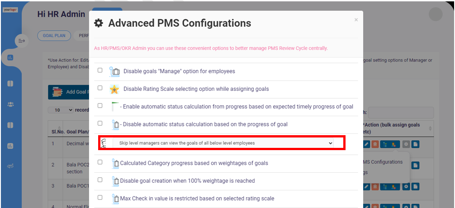This screenshot has height=208, width=455.
Task: Check Disable Rating Scale selecting option checkbox
Action: click(100, 88)
